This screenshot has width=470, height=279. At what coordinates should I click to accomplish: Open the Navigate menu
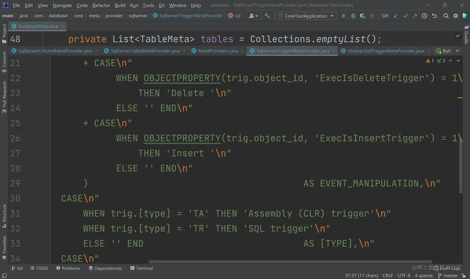[62, 5]
